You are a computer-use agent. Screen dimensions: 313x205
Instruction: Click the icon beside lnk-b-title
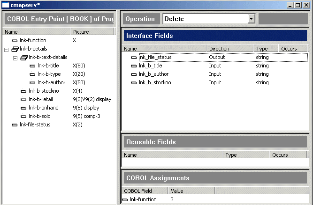click(x=32, y=66)
